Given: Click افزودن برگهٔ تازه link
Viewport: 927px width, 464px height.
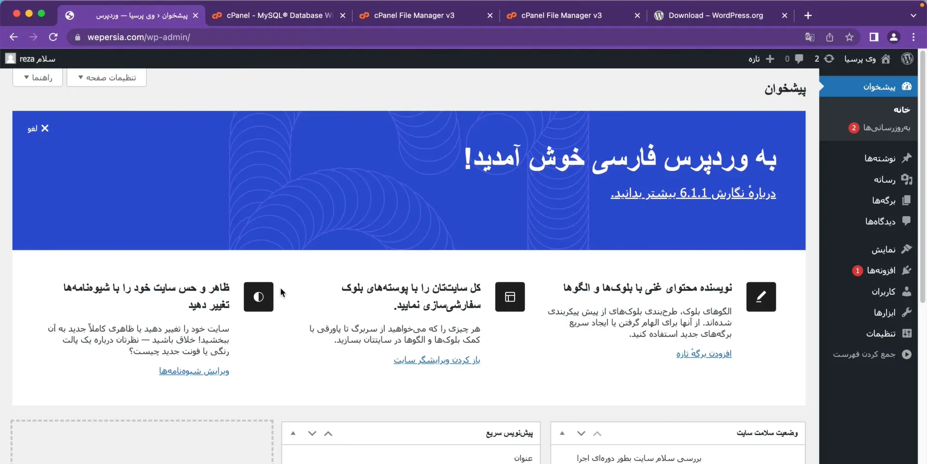Looking at the screenshot, I should click(703, 354).
